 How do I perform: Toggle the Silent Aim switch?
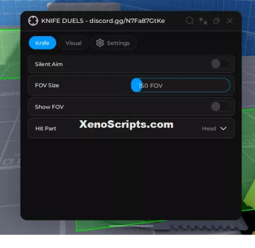click(x=221, y=64)
